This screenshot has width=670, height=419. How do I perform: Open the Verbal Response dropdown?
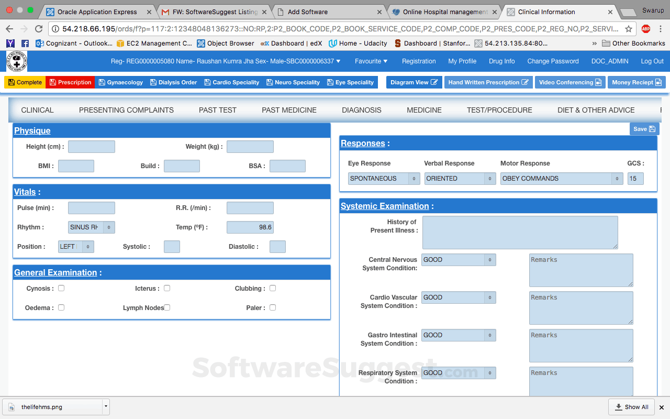(x=460, y=178)
